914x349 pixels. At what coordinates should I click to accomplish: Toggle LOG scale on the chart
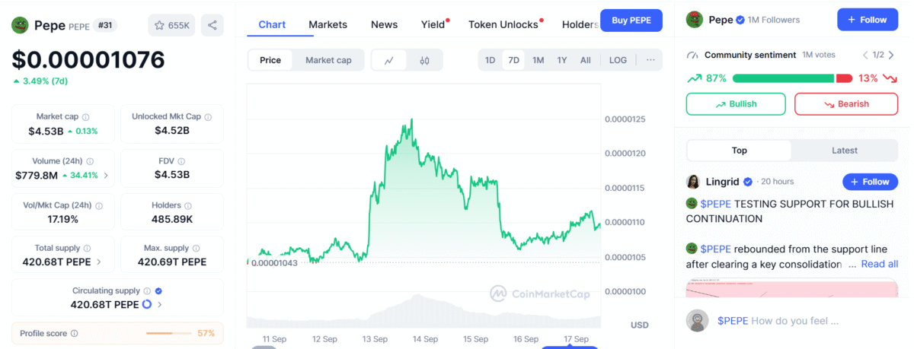pos(618,60)
